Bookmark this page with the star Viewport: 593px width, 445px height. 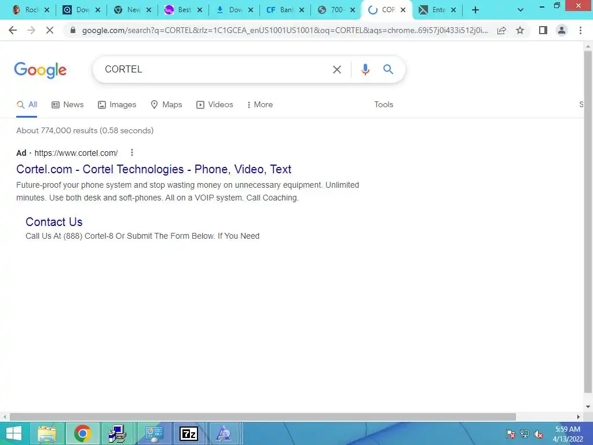(520, 30)
